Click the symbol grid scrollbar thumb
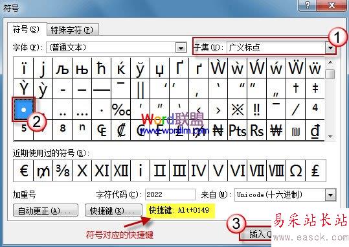 coord(330,75)
